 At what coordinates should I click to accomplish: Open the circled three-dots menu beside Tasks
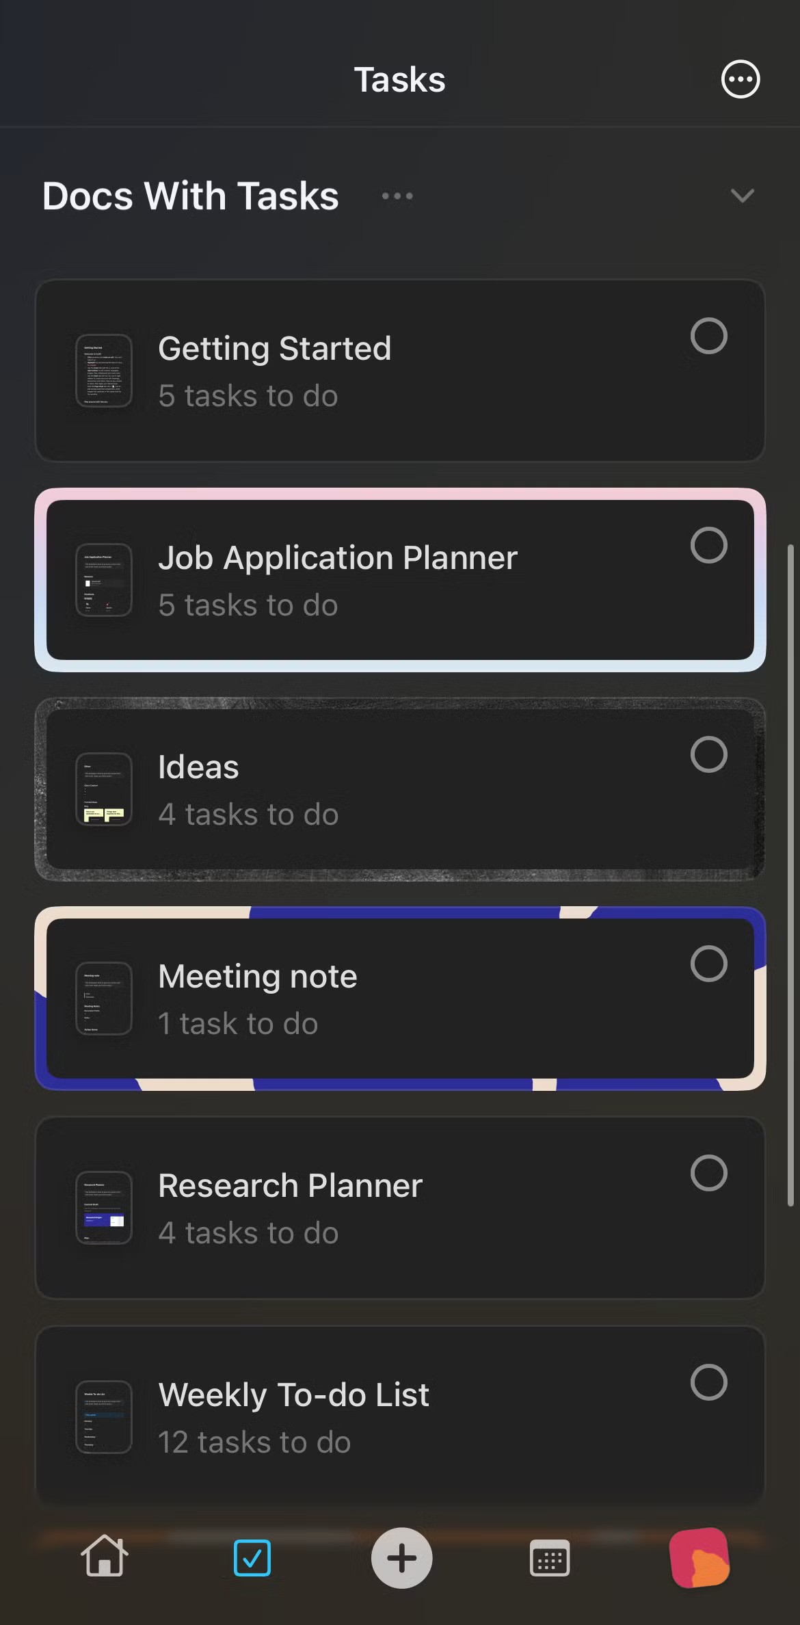point(741,79)
